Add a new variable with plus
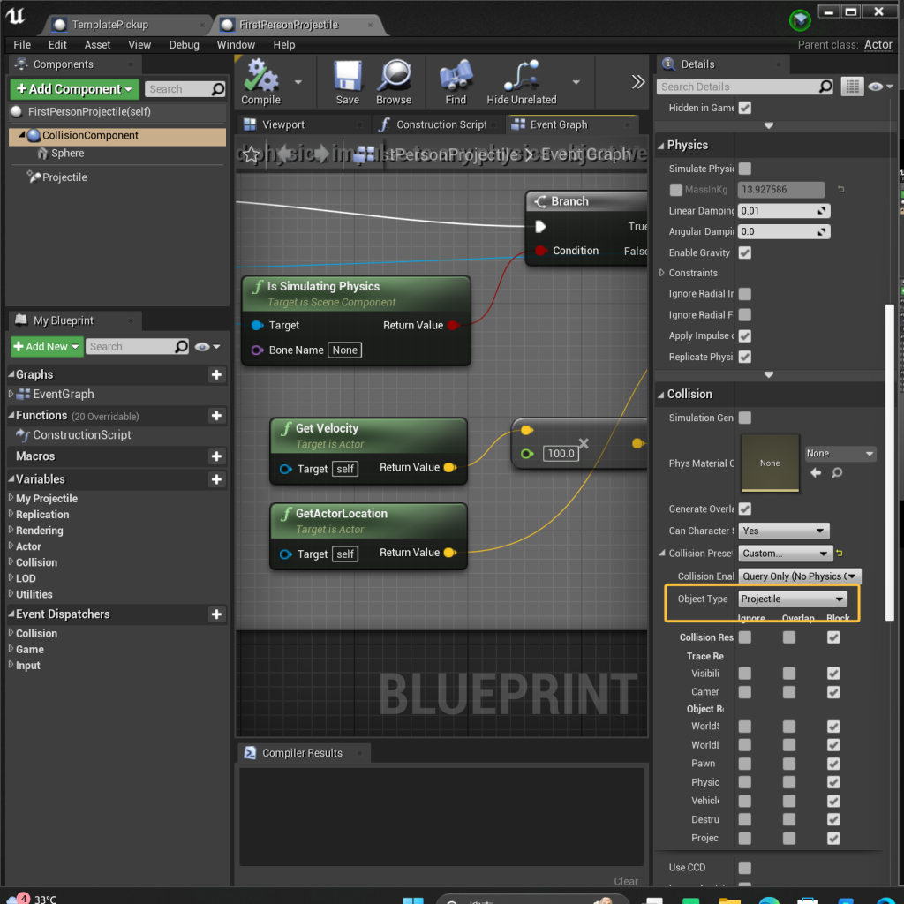 point(217,479)
